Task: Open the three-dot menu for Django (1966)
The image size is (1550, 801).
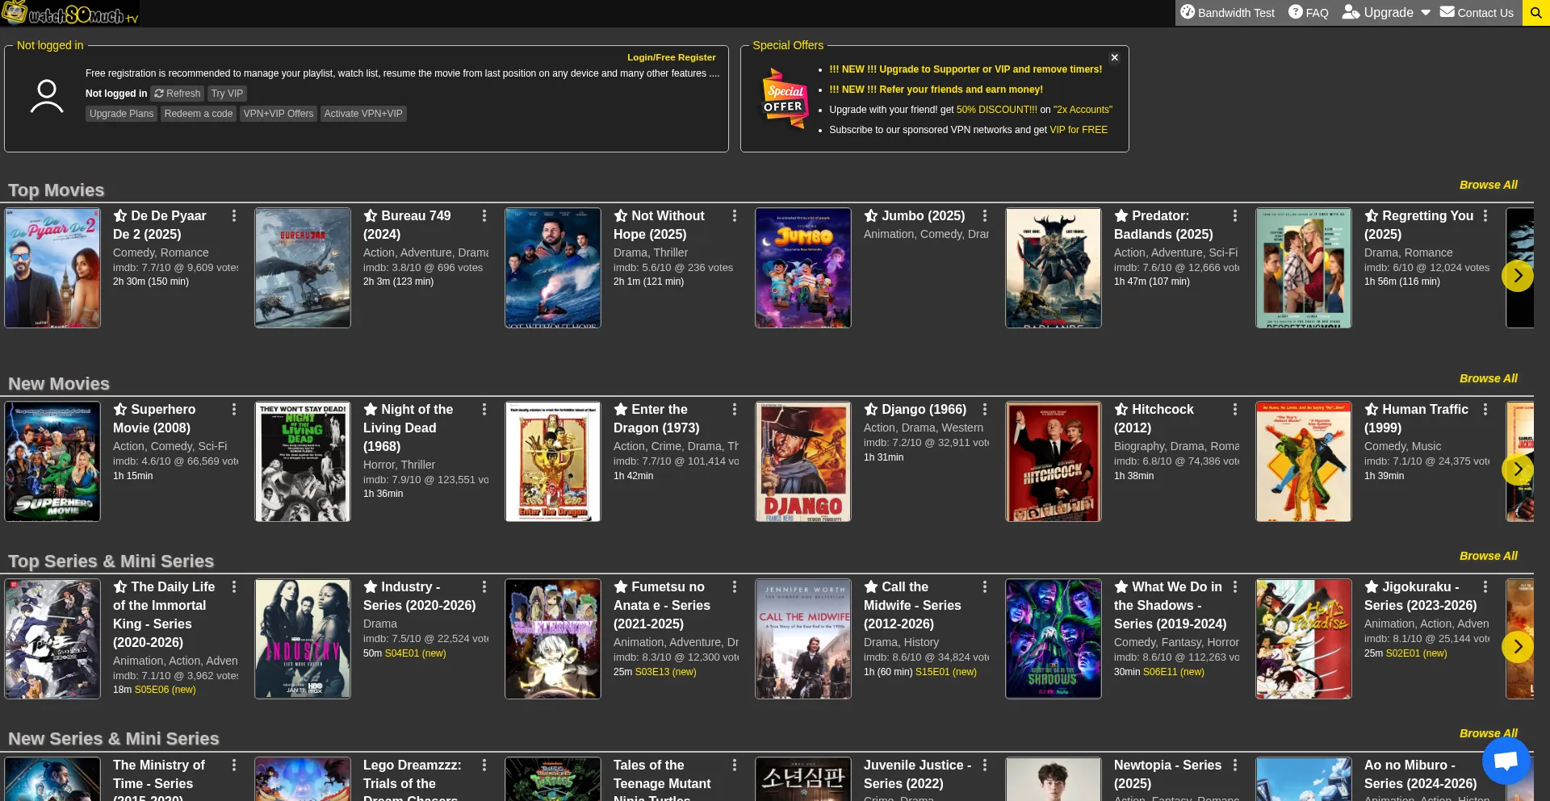Action: tap(985, 410)
